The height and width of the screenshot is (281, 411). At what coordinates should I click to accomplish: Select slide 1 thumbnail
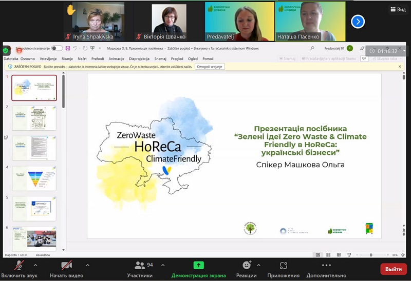(x=34, y=88)
